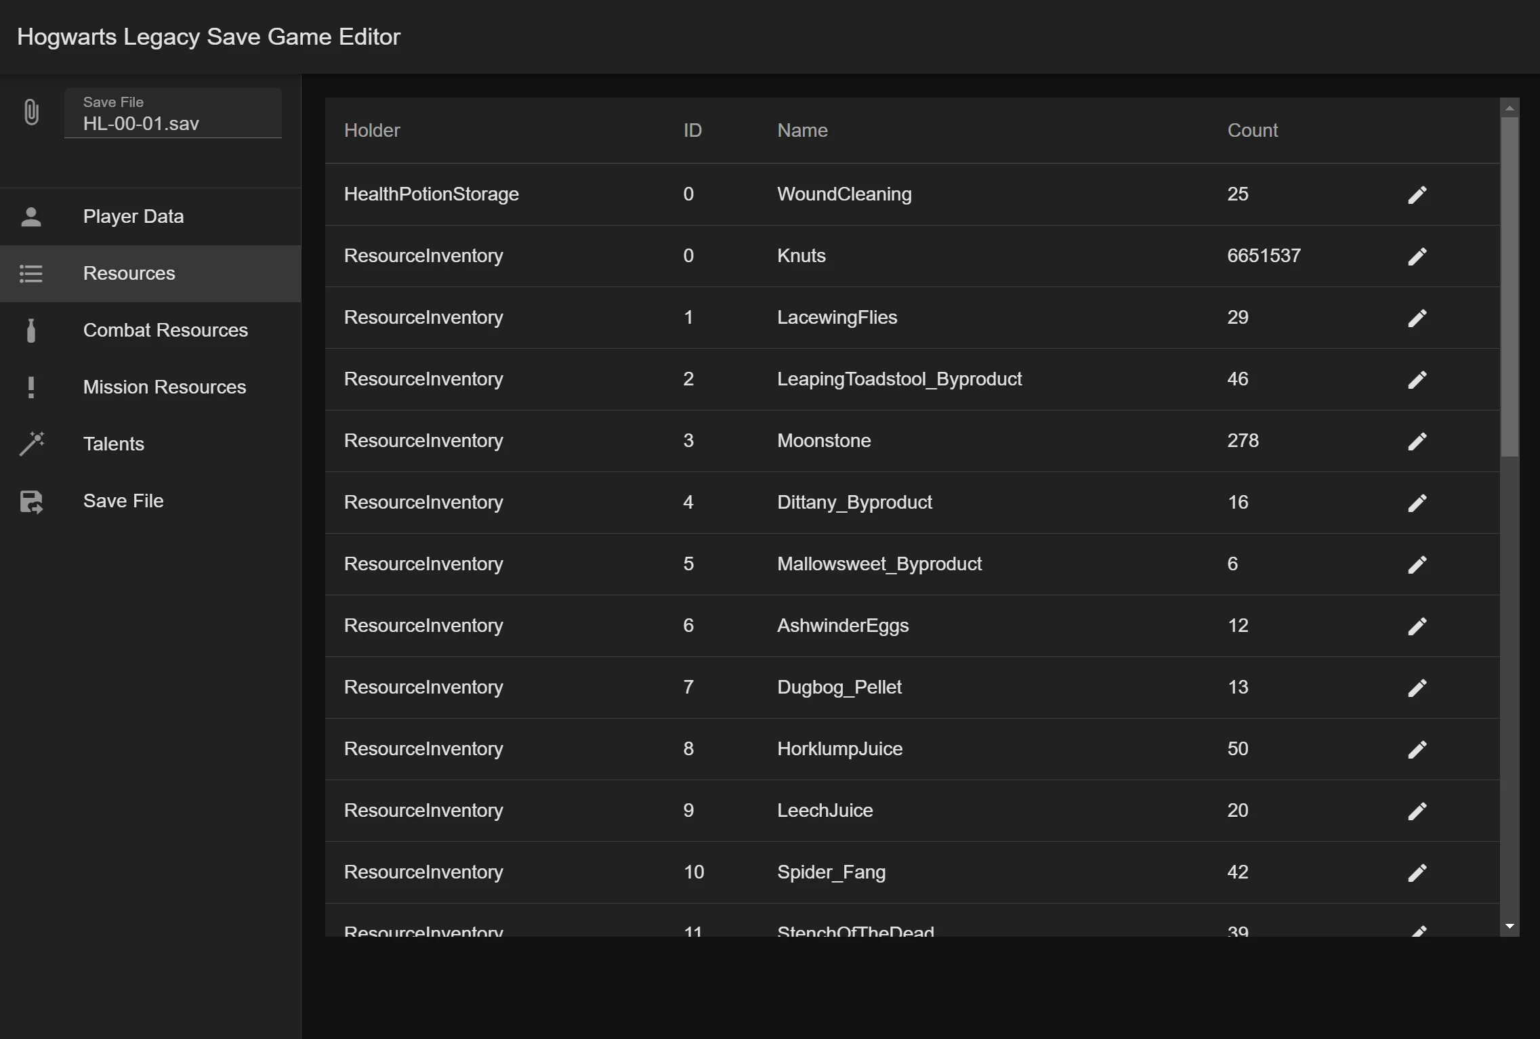This screenshot has height=1039, width=1540.
Task: Open the Player Data section
Action: (133, 217)
